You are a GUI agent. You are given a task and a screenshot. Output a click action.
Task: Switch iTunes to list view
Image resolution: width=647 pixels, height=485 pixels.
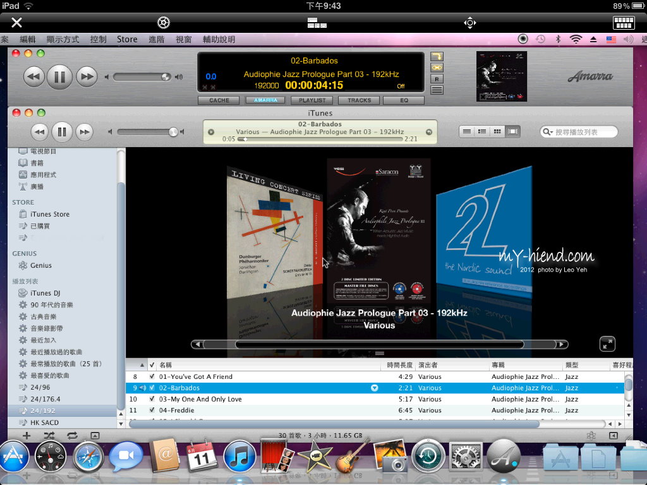[467, 131]
